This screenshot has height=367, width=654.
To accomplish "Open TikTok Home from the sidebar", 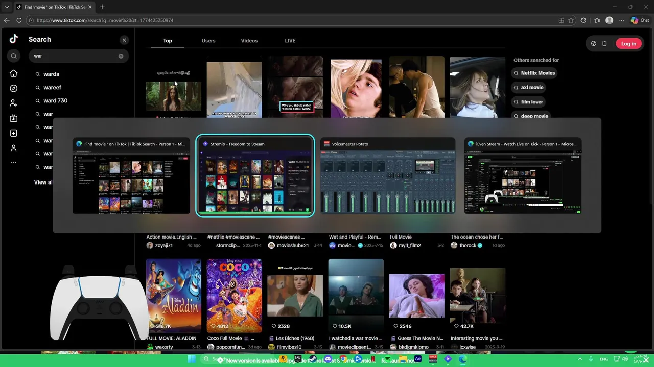I will [14, 73].
